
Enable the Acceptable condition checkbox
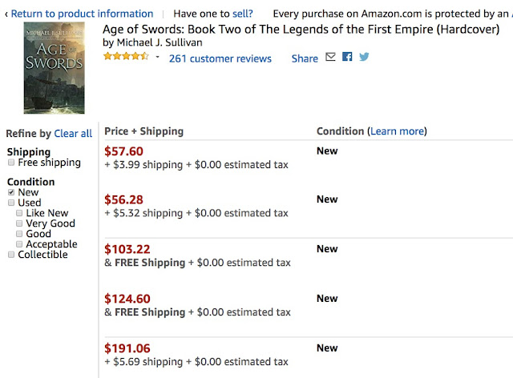point(20,244)
